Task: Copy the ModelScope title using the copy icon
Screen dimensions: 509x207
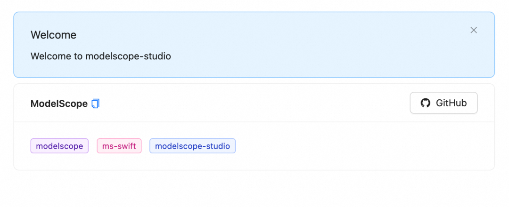Action: [x=95, y=103]
